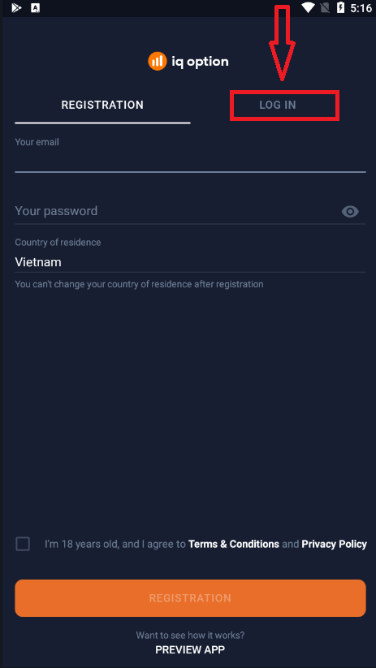Tap the clock showing 5:16
376x668 pixels.
point(361,8)
